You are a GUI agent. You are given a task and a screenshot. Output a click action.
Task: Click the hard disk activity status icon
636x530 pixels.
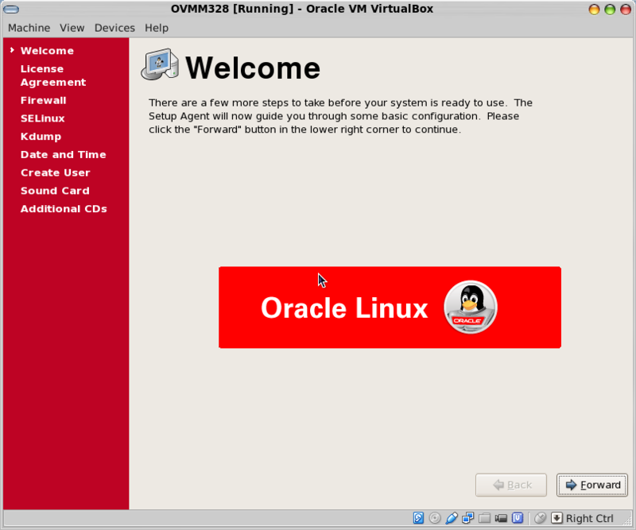pos(418,518)
